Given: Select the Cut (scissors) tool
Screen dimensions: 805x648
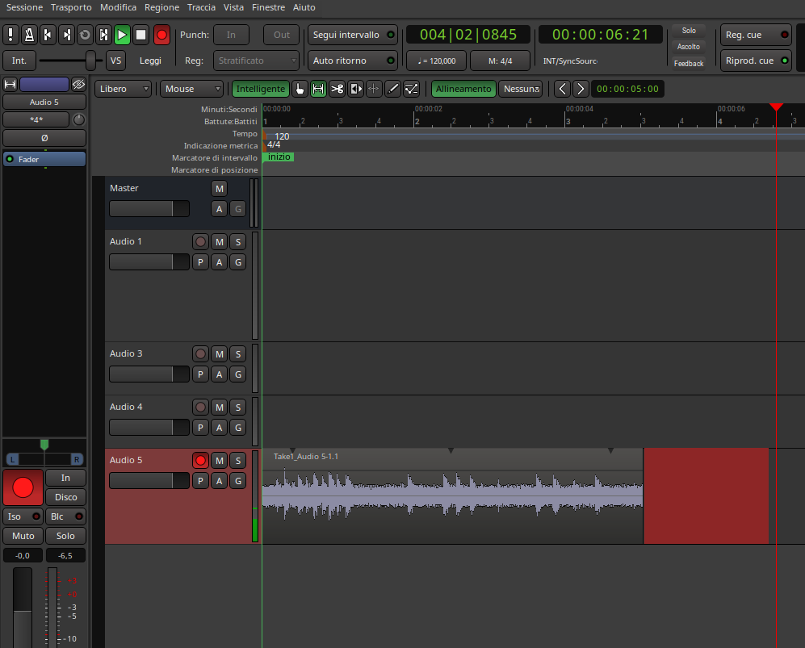Looking at the screenshot, I should coord(337,89).
